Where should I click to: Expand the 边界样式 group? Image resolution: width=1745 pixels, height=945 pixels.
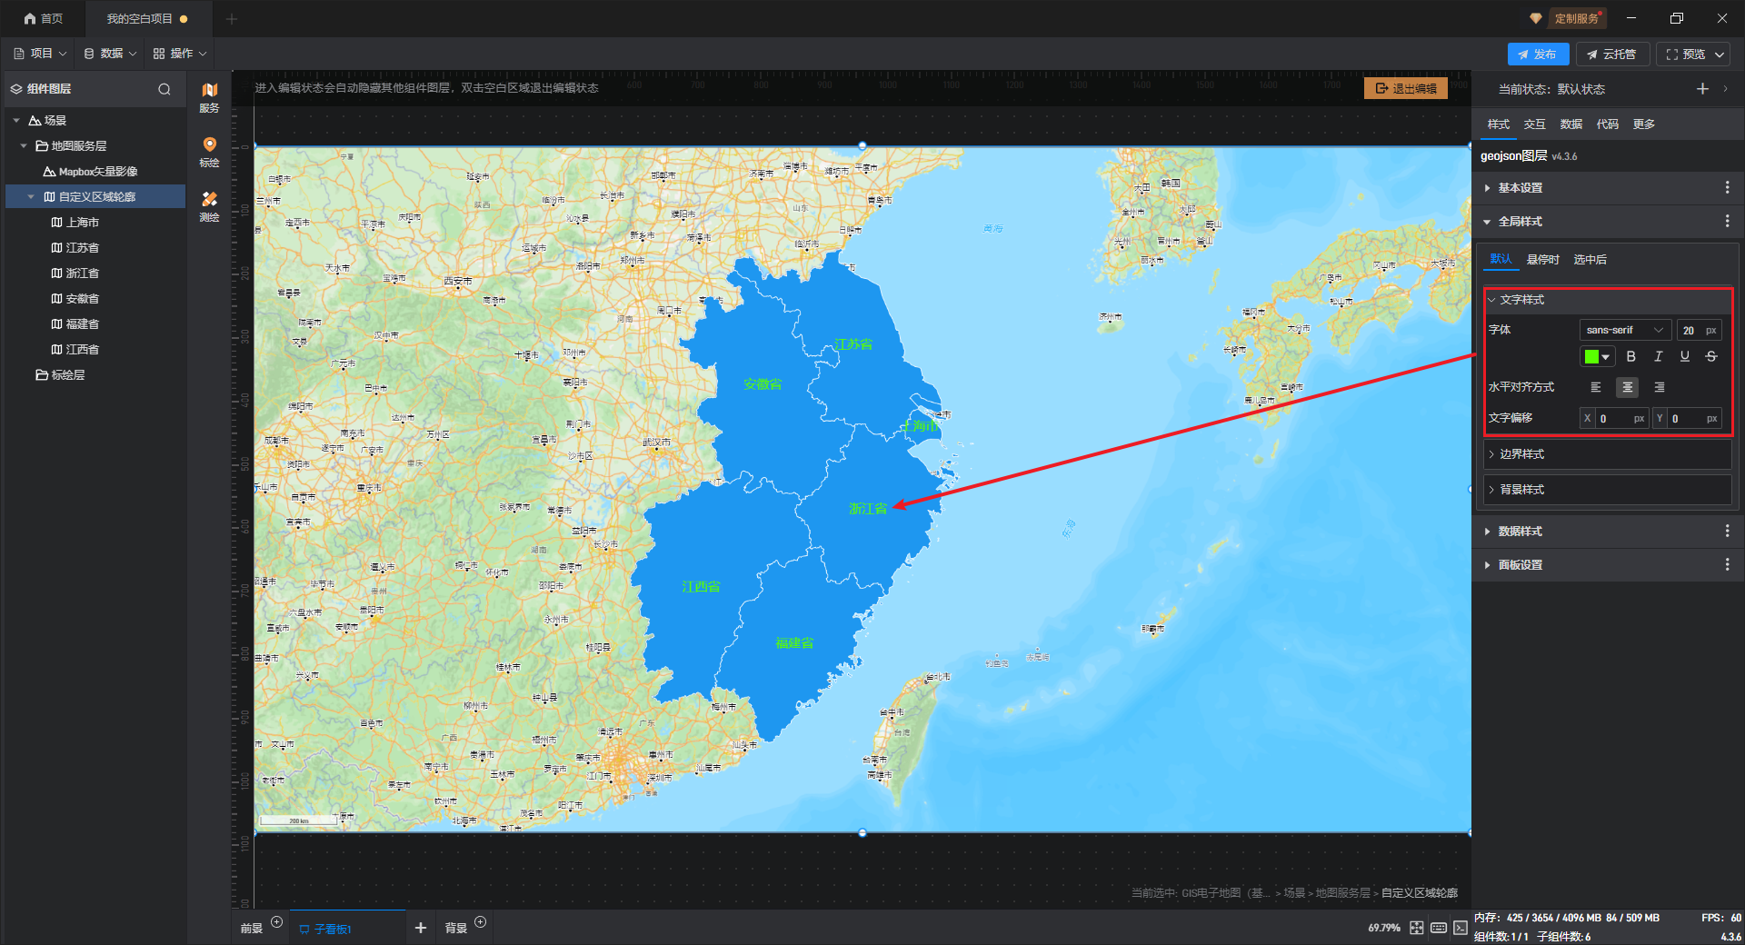coord(1491,454)
